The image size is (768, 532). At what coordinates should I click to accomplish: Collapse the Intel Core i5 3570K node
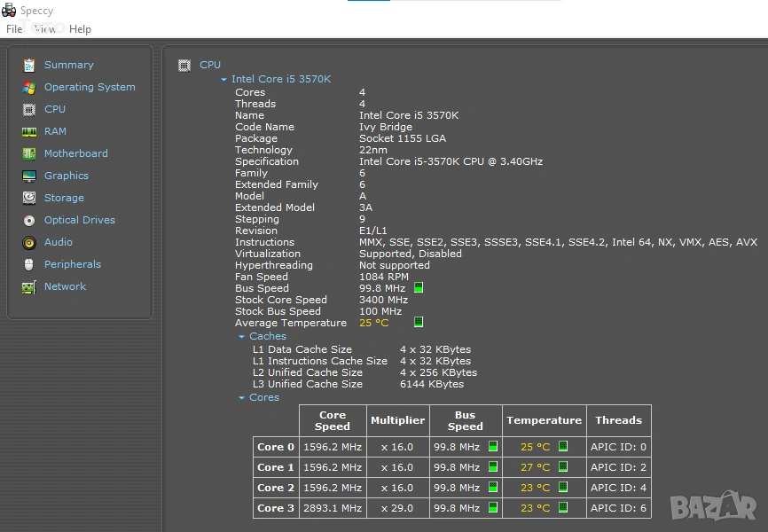[224, 80]
